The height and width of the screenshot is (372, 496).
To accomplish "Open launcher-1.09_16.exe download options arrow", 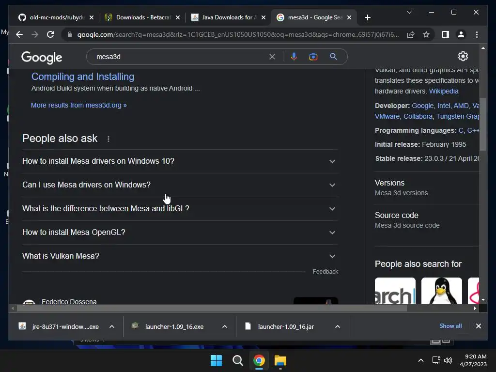I will [x=225, y=326].
